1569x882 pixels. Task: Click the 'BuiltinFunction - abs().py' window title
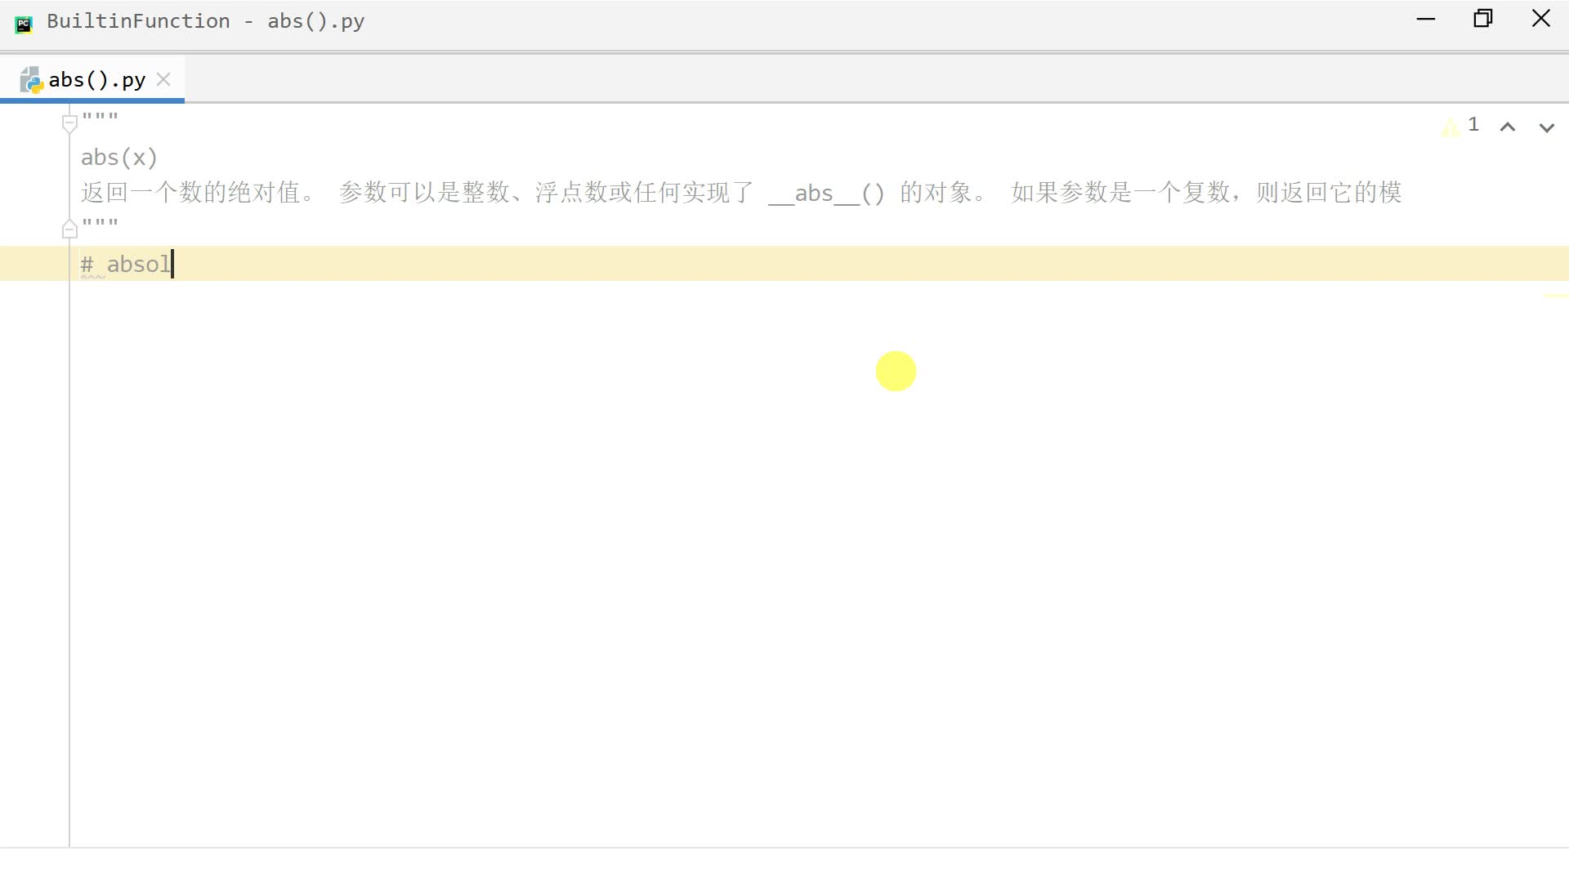point(205,21)
